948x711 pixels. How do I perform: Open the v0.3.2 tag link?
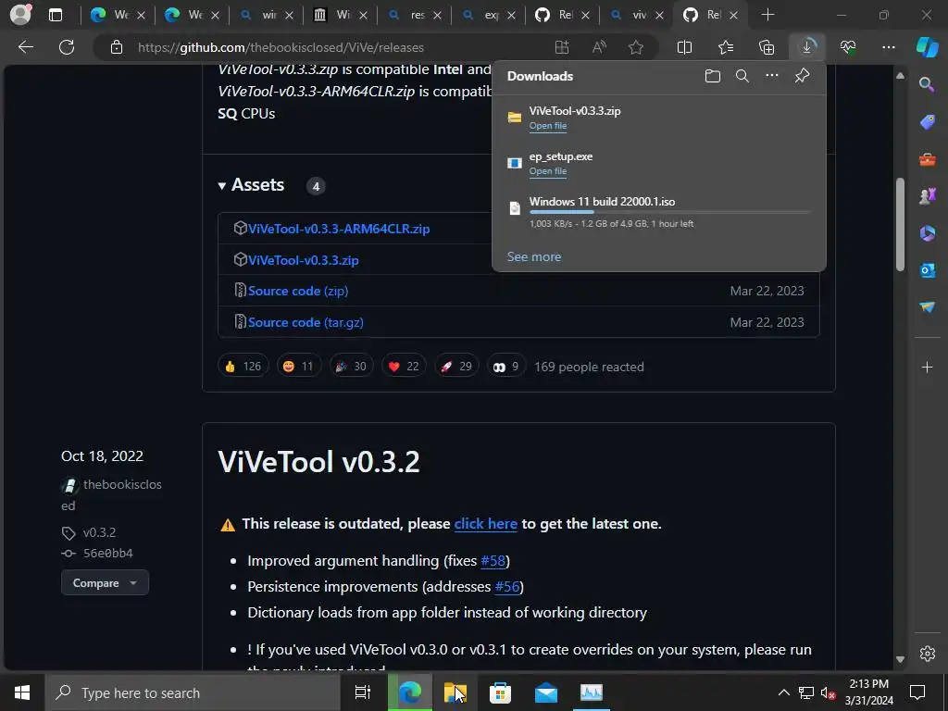(99, 532)
